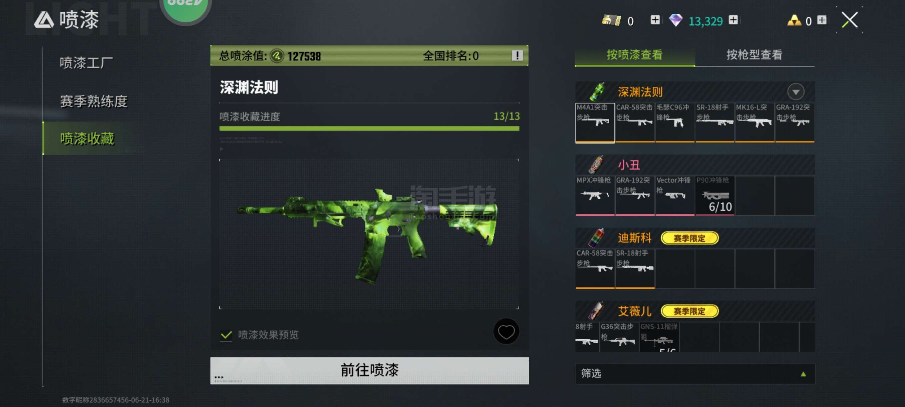Open 喷漆工厂 in the sidebar

pos(86,63)
